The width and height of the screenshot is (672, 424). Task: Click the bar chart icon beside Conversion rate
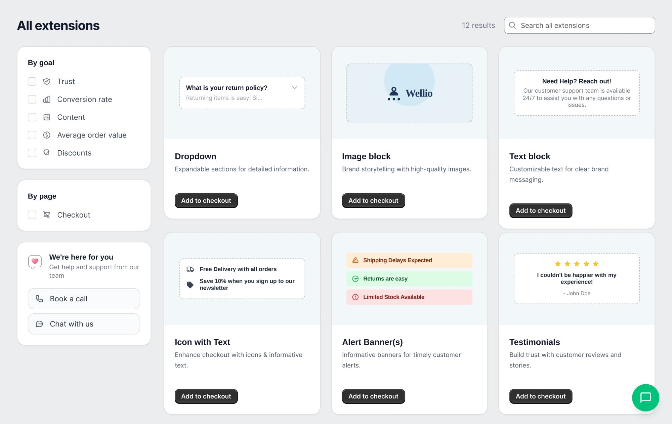(47, 99)
